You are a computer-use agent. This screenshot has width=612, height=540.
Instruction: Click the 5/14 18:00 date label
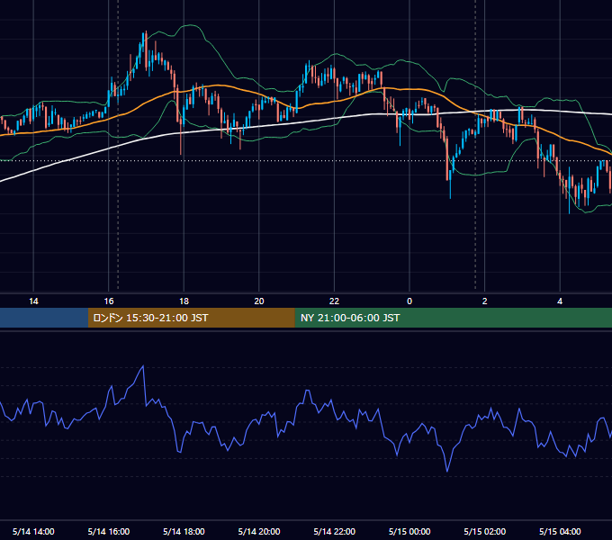pos(184,531)
